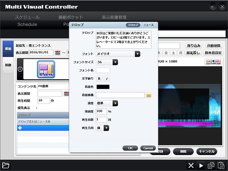Image resolution: width=228 pixels, height=171 pixels.
Task: Toggle Italic text decoration
Action: pyautogui.click(x=107, y=78)
